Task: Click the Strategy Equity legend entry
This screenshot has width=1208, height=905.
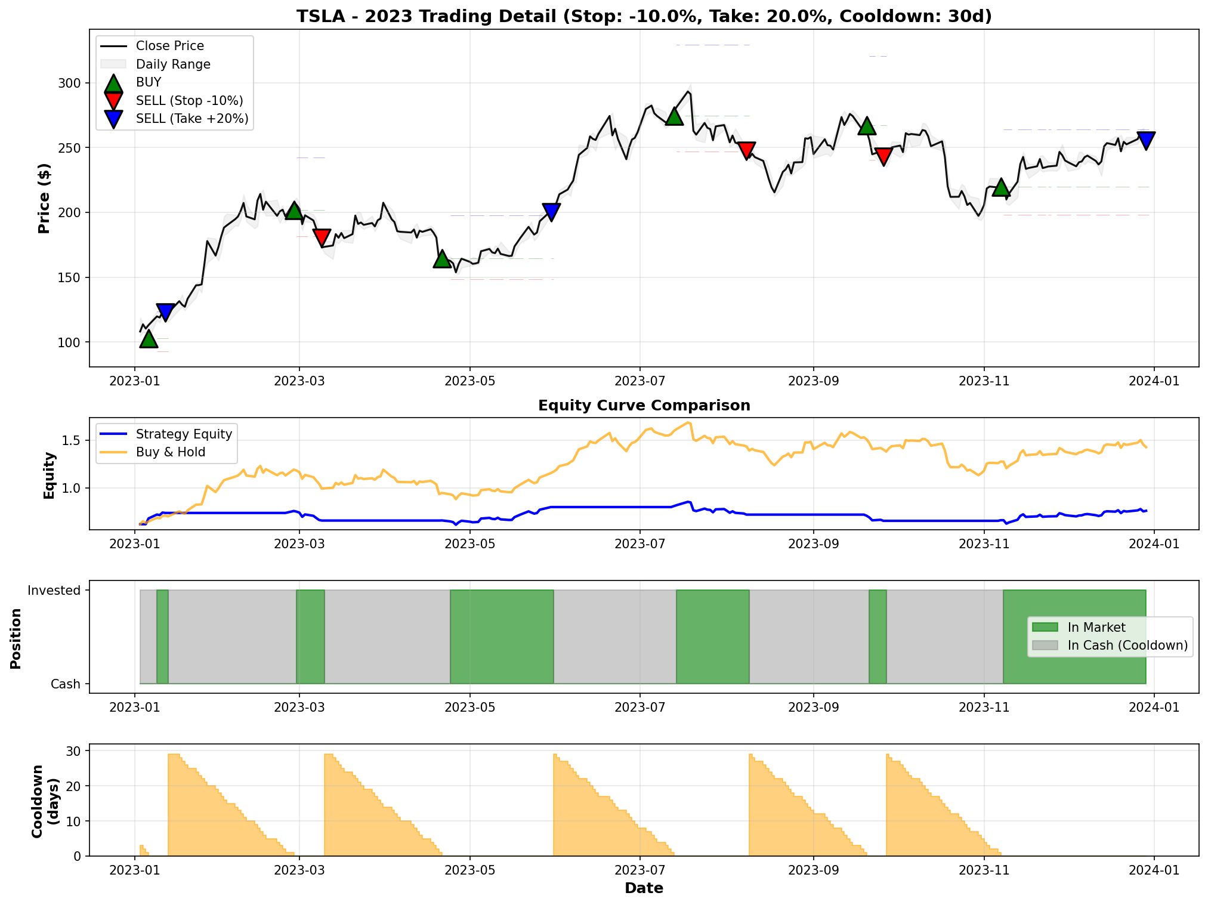Action: click(183, 434)
